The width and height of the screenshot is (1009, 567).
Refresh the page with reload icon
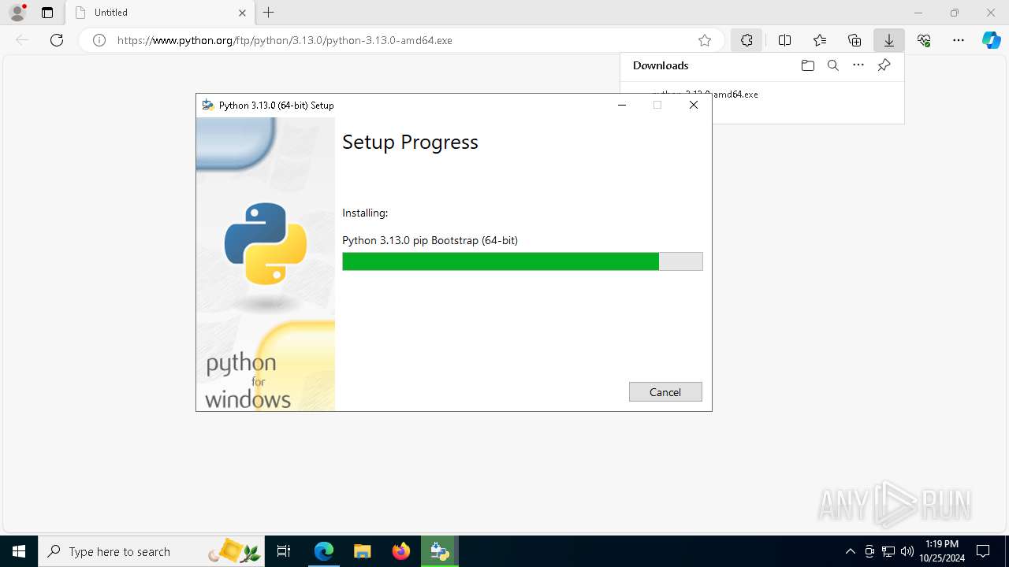pos(57,40)
